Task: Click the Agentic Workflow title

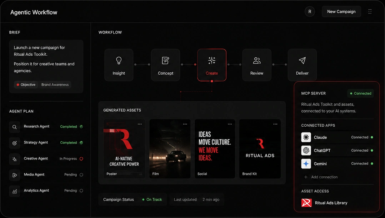Action: click(x=34, y=12)
